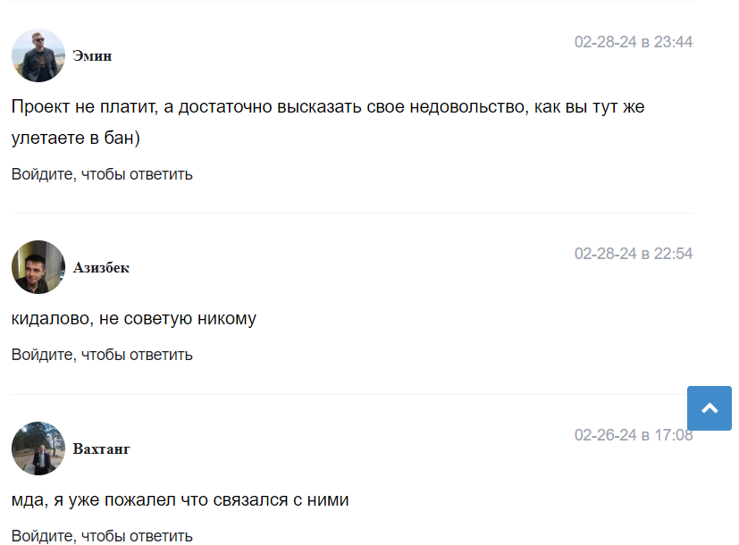
Task: Click the comment "кидалово, не советую никому"
Action: click(134, 318)
